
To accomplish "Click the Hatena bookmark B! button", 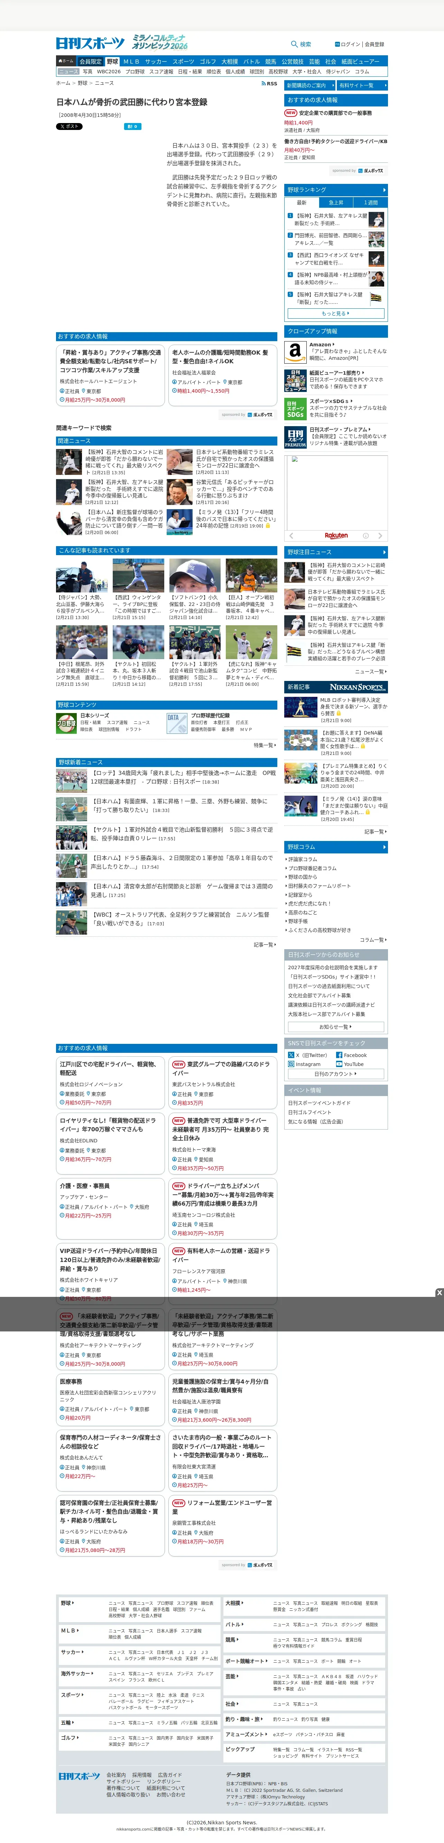I will pos(132,127).
